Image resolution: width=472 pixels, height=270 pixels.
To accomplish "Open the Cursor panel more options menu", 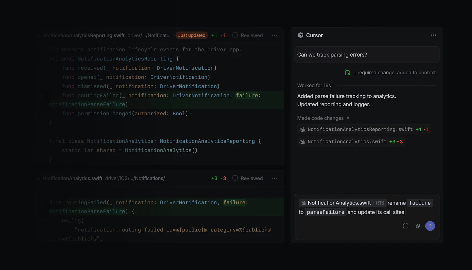I will click(433, 35).
